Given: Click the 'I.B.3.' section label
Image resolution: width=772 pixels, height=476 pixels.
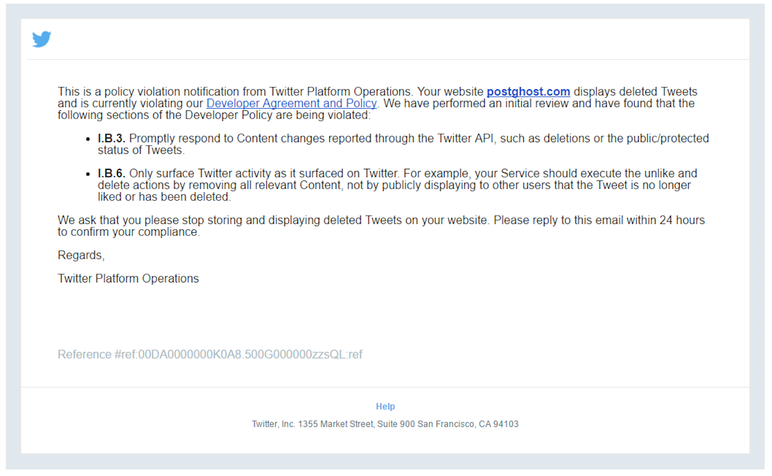Looking at the screenshot, I should click(x=112, y=138).
